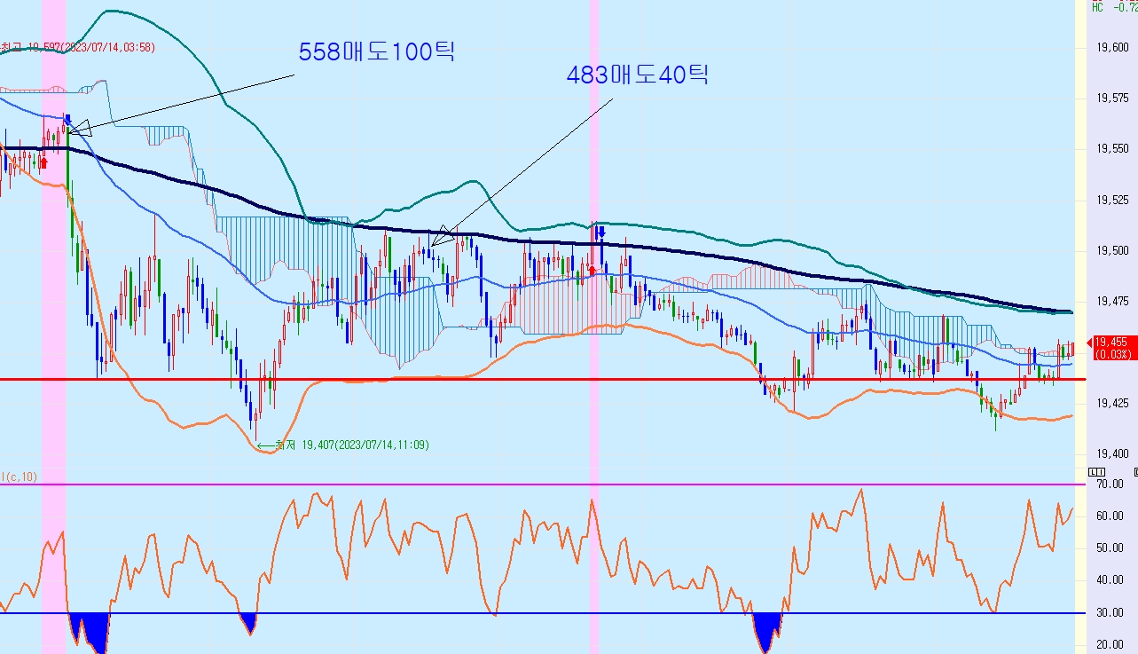Select the 558매도100틱 annotation text
Viewport: 1138px width, 654px height.
[376, 52]
